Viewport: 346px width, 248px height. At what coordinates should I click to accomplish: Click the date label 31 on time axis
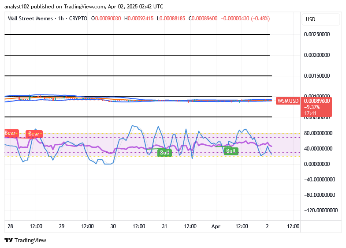pyautogui.click(x=164, y=226)
